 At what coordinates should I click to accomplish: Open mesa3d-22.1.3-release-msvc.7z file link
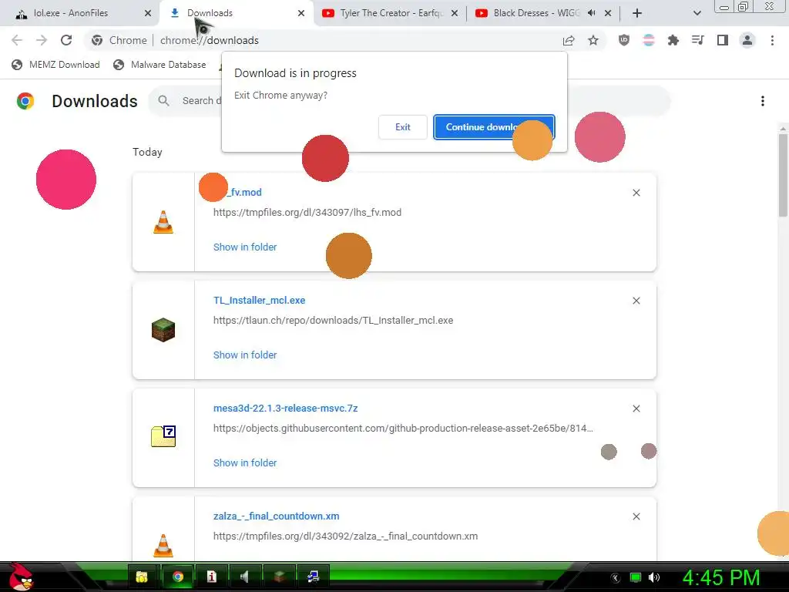pos(285,409)
